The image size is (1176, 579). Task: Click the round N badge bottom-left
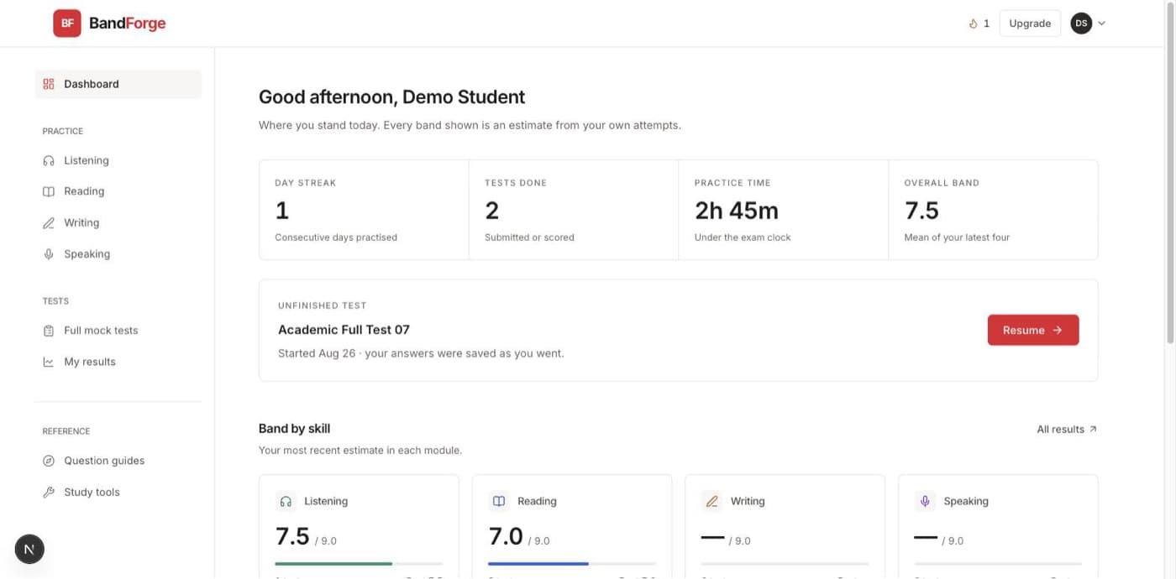[29, 550]
